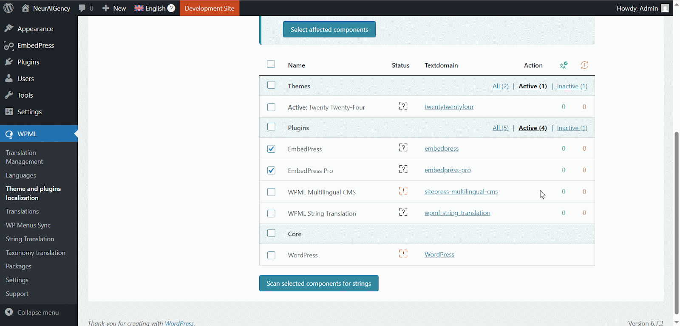
Task: Click Scan selected components for strings
Action: coord(319,283)
